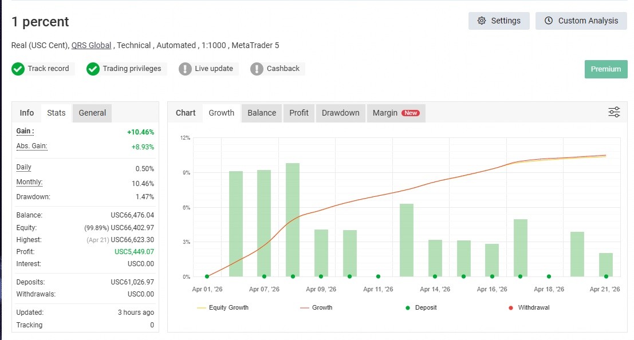The image size is (634, 340).
Task: Click the '3 hours ago' updated value
Action: pyautogui.click(x=136, y=313)
